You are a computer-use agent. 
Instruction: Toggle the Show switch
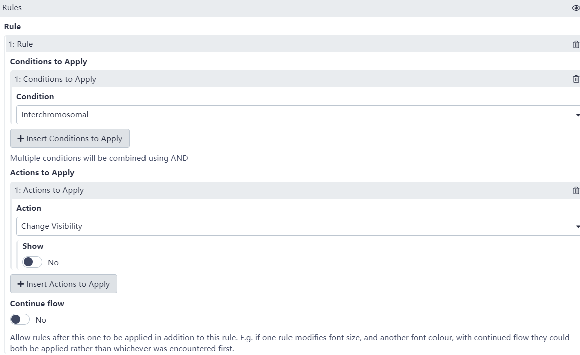click(x=32, y=262)
